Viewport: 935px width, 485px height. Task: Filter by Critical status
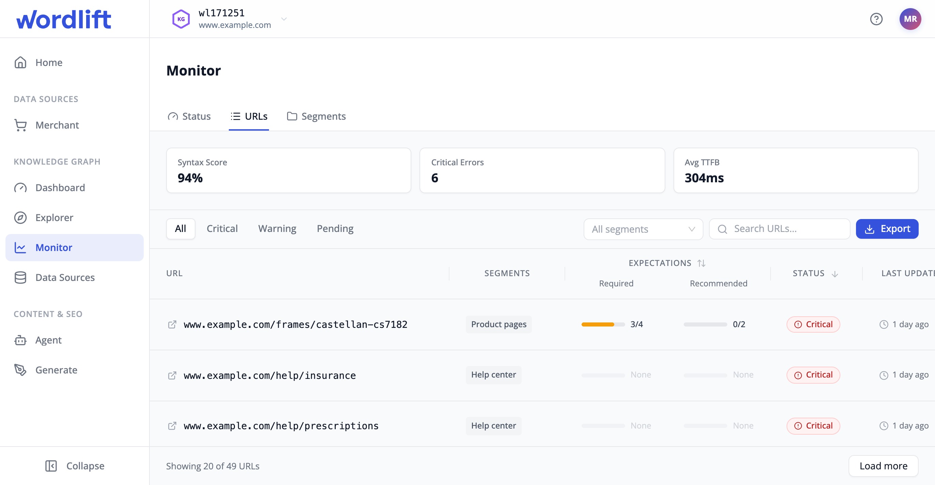(x=222, y=229)
